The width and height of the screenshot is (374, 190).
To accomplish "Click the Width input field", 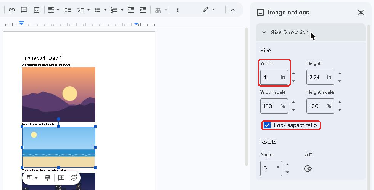I will tap(274, 77).
